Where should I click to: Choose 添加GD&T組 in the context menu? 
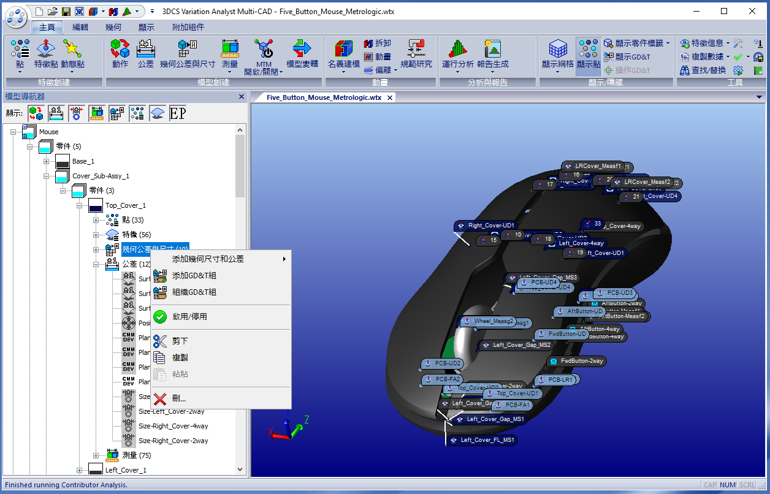click(x=221, y=276)
